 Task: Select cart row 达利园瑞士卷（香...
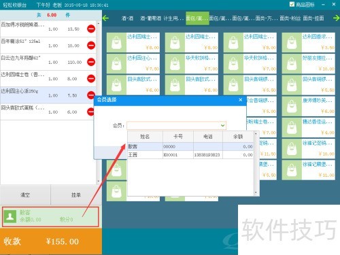(48, 78)
